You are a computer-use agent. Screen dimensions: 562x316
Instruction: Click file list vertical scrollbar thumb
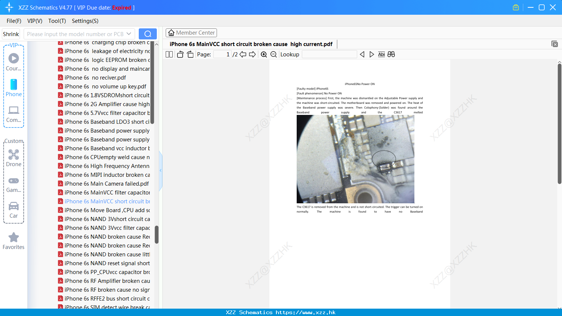(156, 235)
